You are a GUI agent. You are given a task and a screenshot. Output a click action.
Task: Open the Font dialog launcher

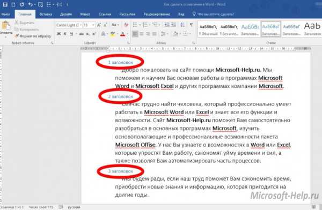pyautogui.click(x=128, y=43)
